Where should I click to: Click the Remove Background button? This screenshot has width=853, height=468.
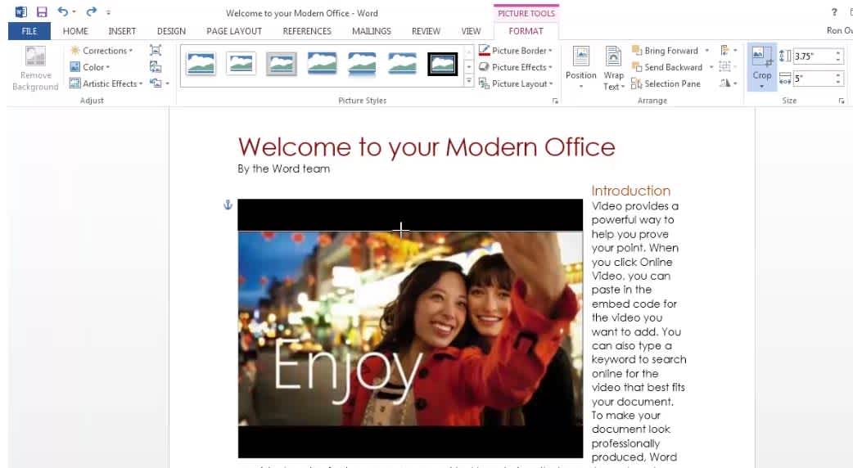(x=35, y=69)
